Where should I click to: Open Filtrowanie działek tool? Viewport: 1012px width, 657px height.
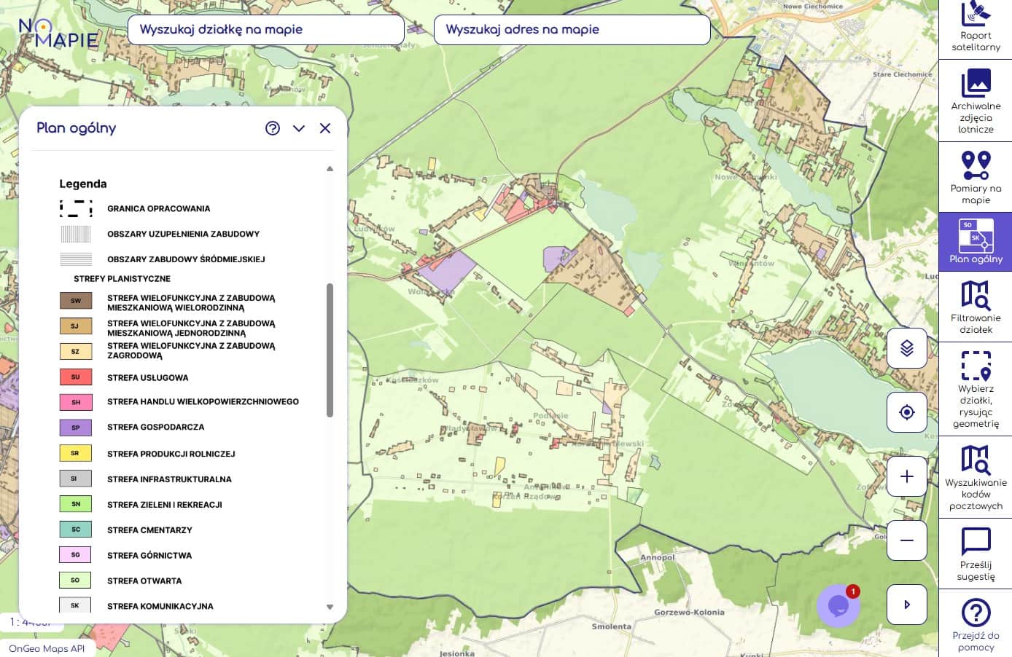click(x=976, y=307)
